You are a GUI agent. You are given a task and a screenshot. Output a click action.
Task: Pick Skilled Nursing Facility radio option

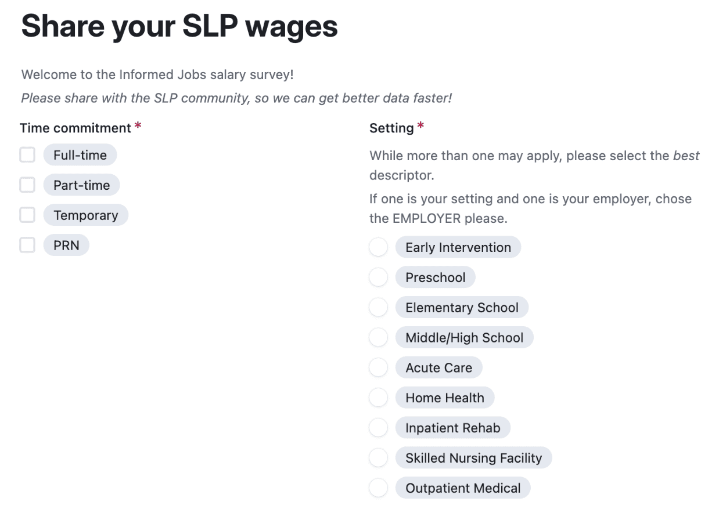[x=378, y=459]
